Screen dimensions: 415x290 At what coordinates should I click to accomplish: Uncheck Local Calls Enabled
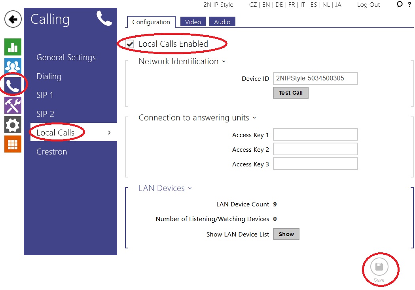click(x=129, y=44)
